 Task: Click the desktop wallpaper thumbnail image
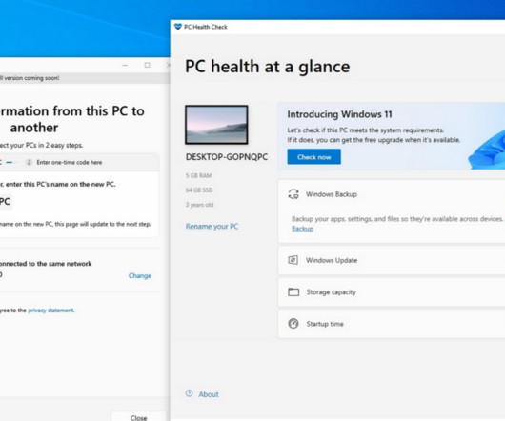point(216,125)
